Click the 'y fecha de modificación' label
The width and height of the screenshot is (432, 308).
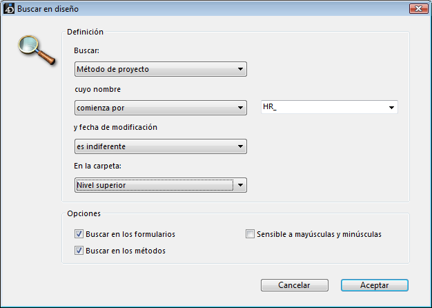pos(116,127)
